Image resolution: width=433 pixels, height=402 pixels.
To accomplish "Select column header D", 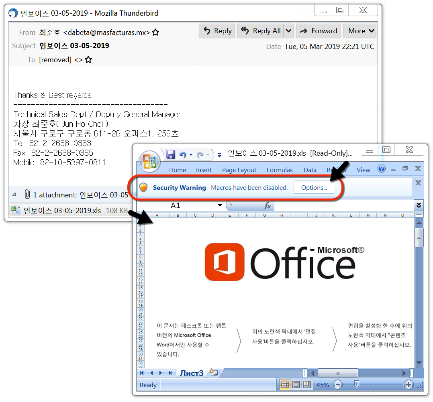I will pyautogui.click(x=212, y=215).
